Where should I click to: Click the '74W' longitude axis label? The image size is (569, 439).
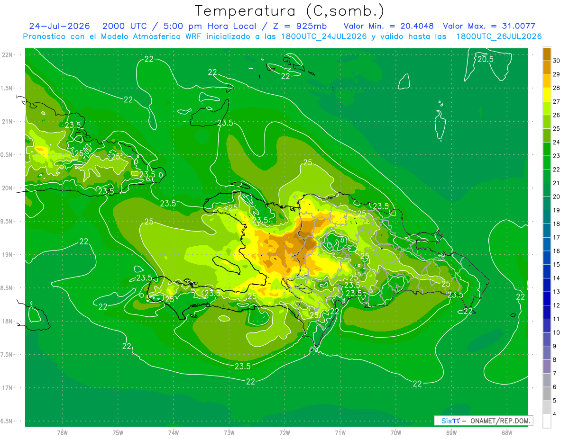[x=174, y=432]
